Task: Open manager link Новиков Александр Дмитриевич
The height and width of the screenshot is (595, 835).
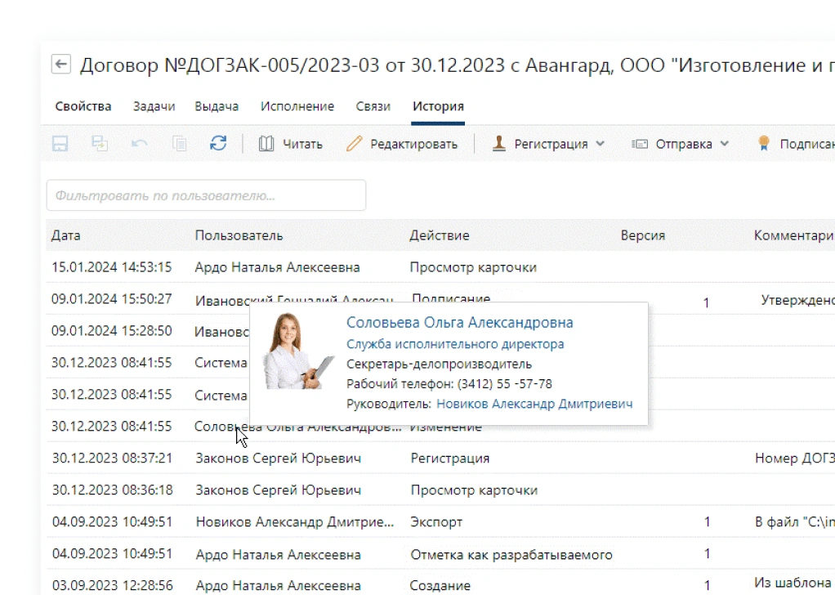Action: pos(534,404)
